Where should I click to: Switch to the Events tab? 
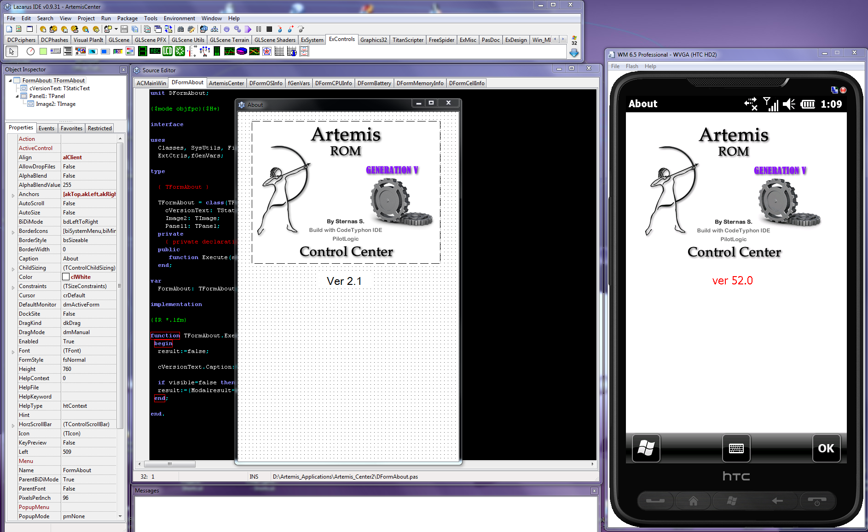point(46,128)
